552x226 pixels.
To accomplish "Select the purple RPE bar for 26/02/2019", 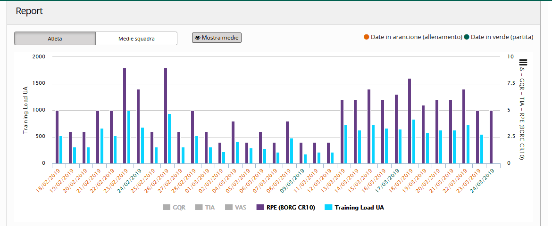I will click(166, 116).
